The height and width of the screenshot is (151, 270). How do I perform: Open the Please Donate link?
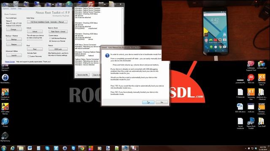pos(10,62)
